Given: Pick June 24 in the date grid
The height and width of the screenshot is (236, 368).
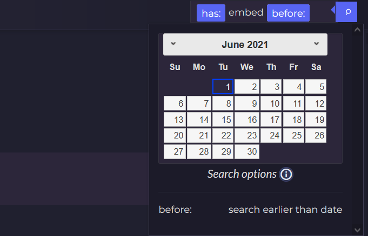Looking at the screenshot, I should pos(271,135).
